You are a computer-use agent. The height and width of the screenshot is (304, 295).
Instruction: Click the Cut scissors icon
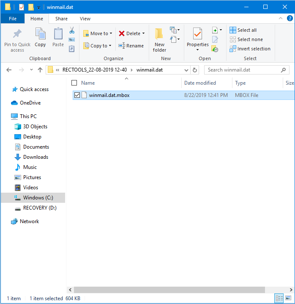[x=72, y=30]
